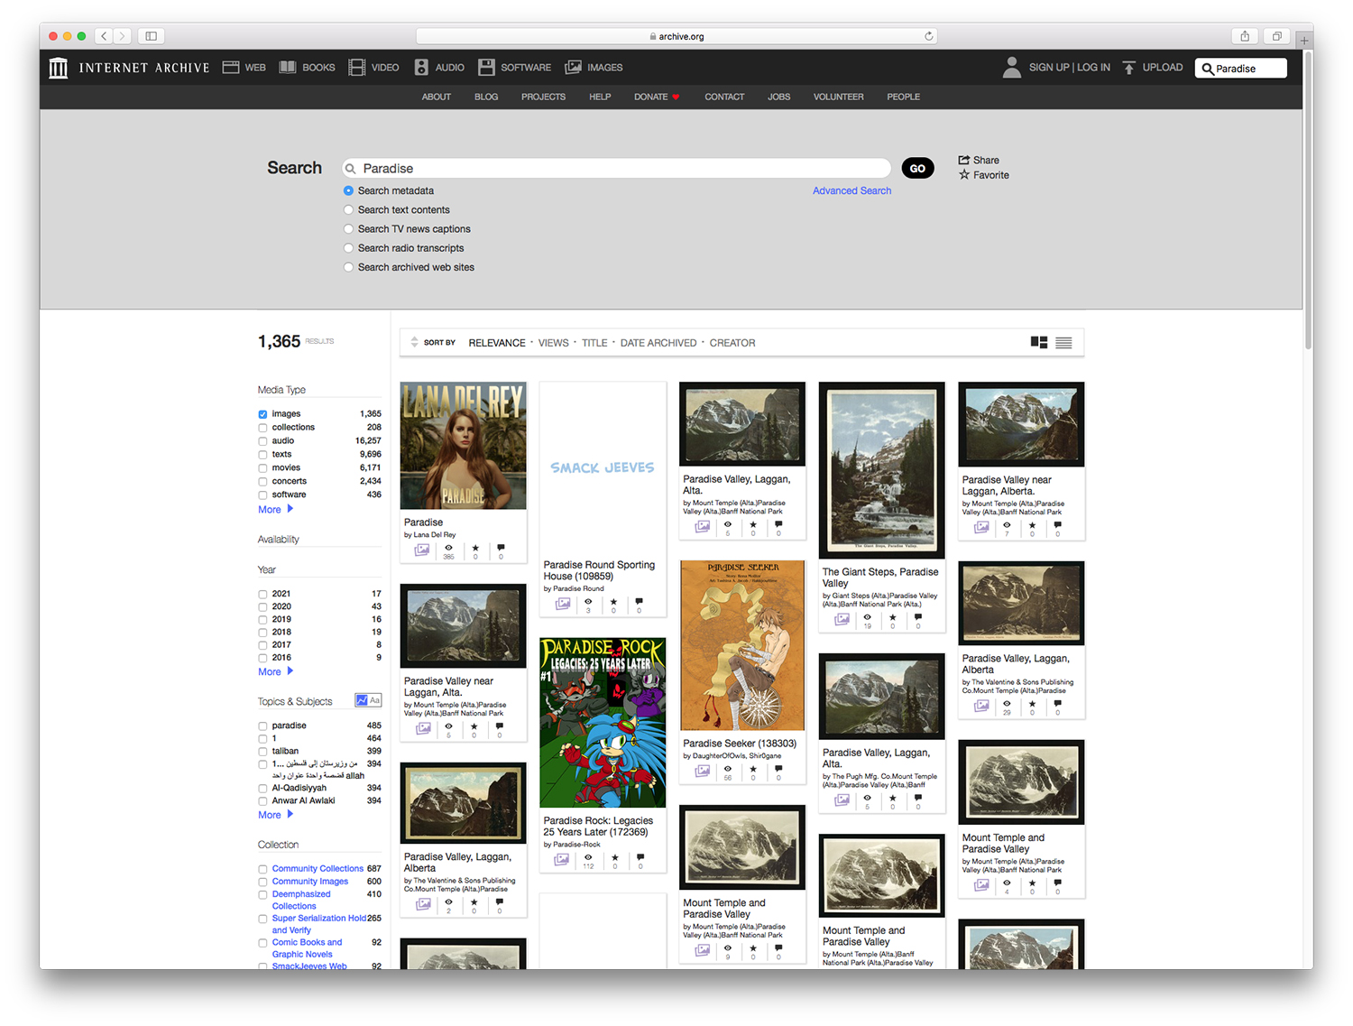The image size is (1353, 1026).
Task: Check the 2021 year filter
Action: pos(262,595)
